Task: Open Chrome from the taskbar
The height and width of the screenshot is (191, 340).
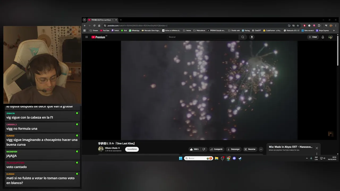Action: [x=228, y=158]
